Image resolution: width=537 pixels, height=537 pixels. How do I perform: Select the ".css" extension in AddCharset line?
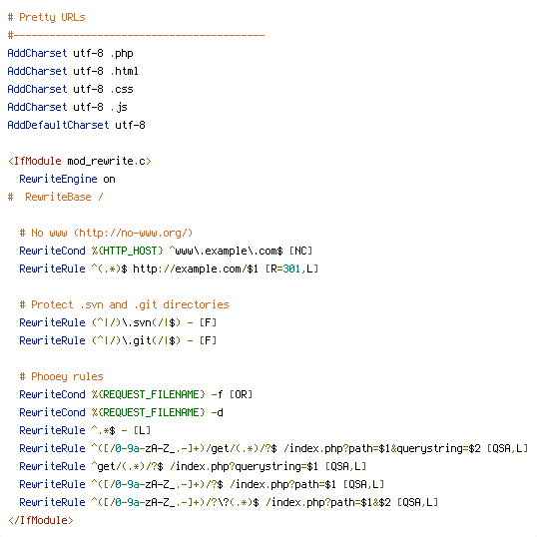pyautogui.click(x=122, y=89)
